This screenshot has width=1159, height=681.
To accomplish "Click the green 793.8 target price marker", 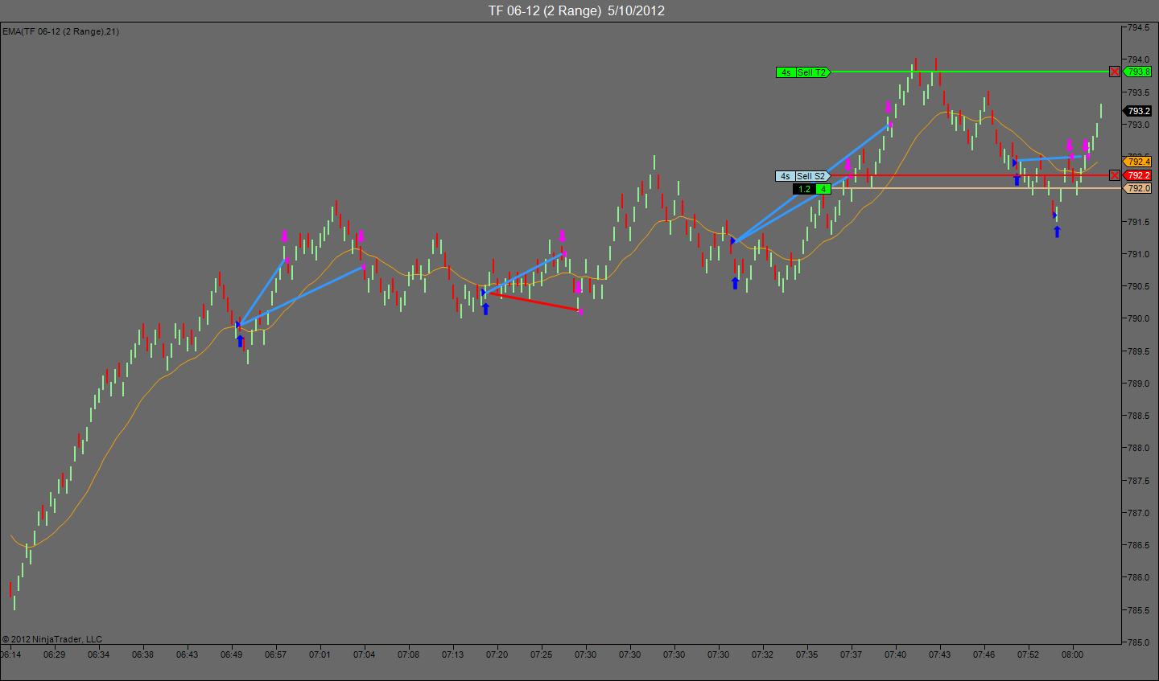I will [x=1138, y=72].
